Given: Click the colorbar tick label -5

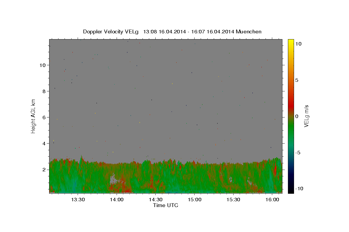Looking at the screenshot, I should coord(298,153).
